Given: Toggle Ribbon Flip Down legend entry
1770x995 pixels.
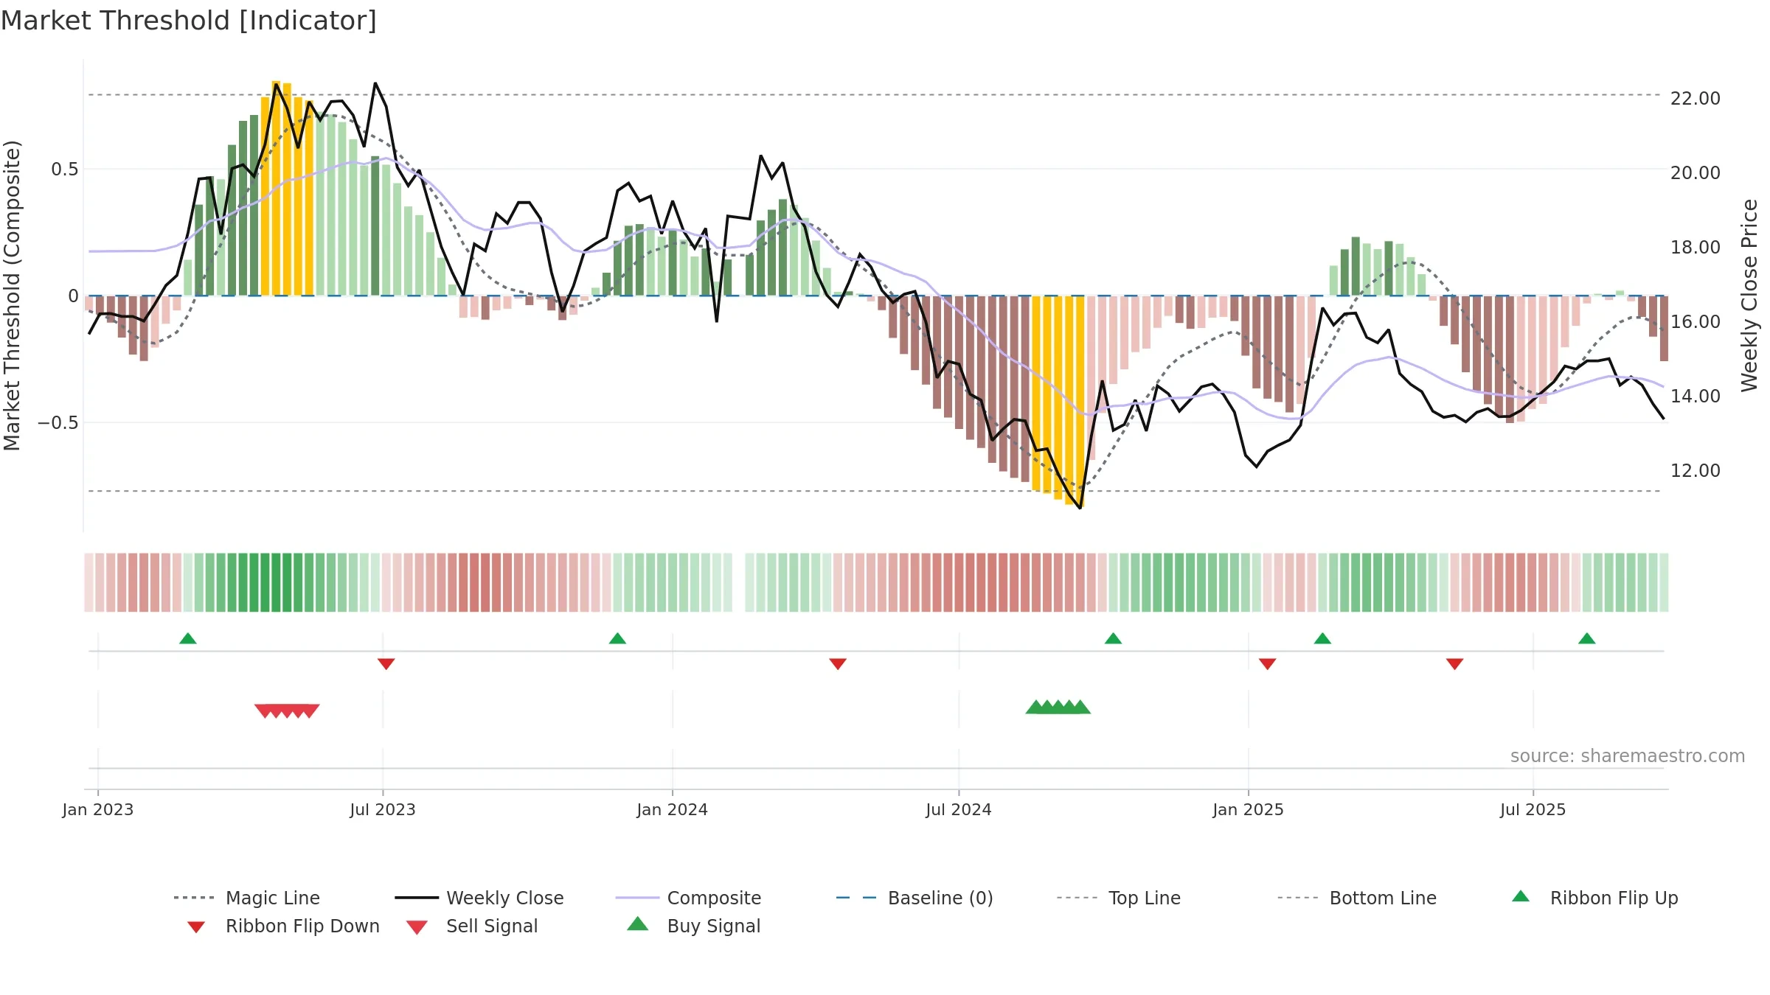Looking at the screenshot, I should 282,926.
